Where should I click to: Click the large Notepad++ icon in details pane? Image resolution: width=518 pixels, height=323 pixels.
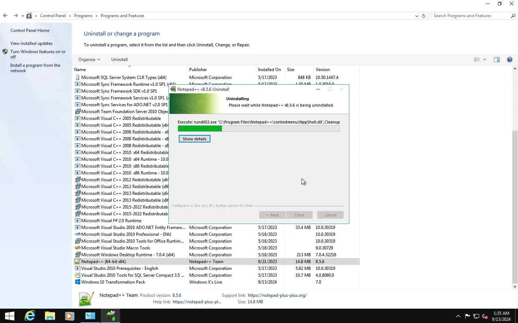pos(86,299)
